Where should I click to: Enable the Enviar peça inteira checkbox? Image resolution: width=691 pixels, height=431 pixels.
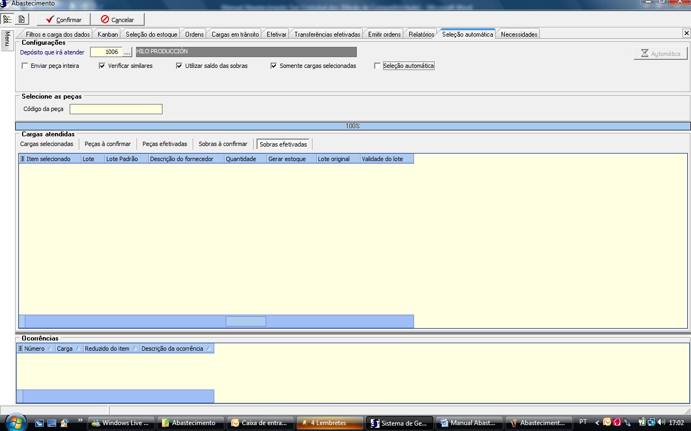click(x=25, y=66)
